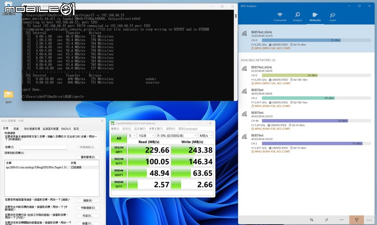377x225 pixels.
Task: Open the second (Settings) menu in CrystalDiskMark
Action: tap(127, 128)
